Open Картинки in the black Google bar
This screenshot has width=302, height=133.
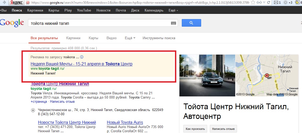tap(35, 10)
